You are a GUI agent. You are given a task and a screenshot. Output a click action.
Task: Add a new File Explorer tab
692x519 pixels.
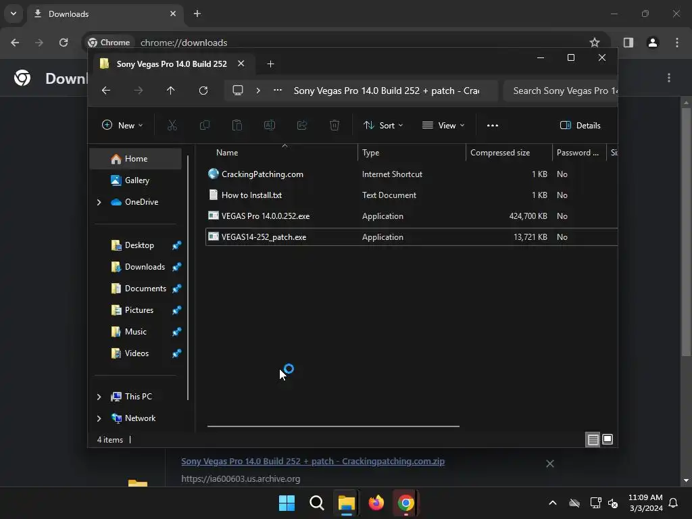[270, 64]
